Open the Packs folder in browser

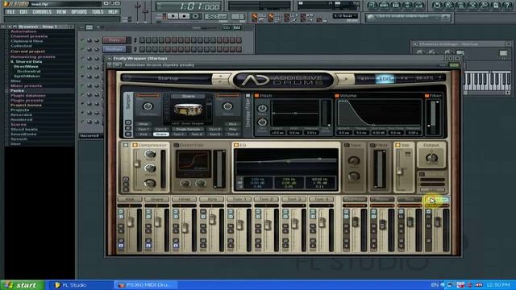point(17,90)
